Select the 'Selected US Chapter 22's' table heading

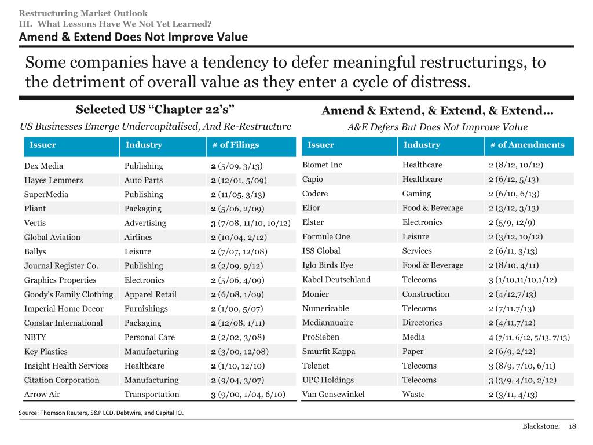pos(155,110)
